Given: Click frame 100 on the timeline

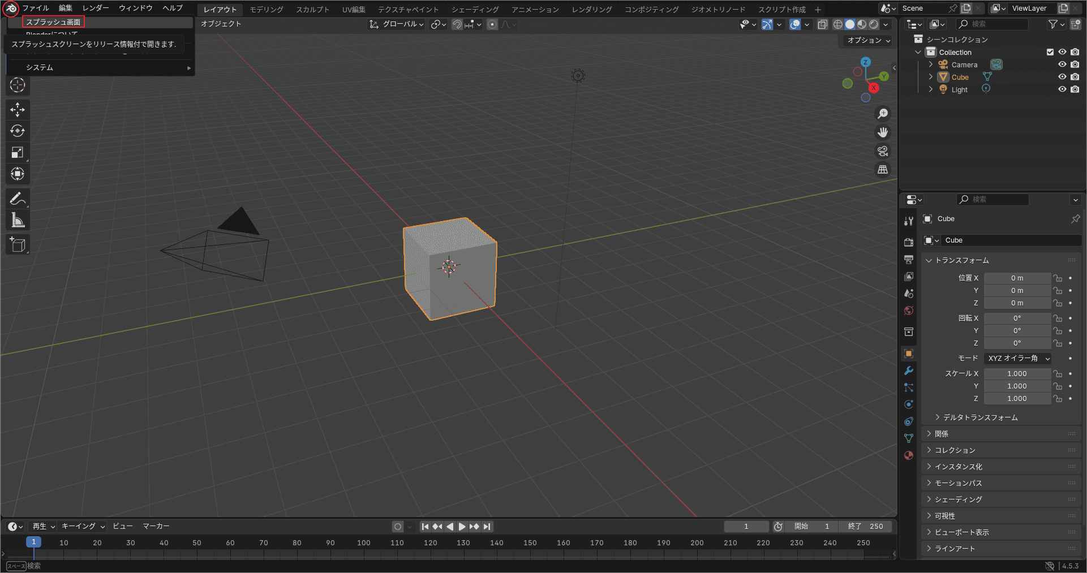Looking at the screenshot, I should pos(363,543).
